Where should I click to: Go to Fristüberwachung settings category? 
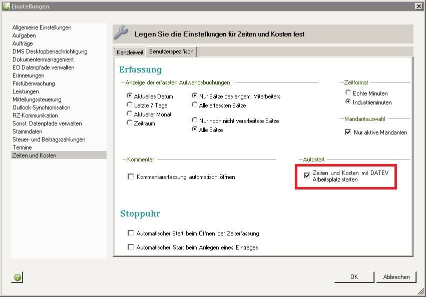pyautogui.click(x=34, y=83)
